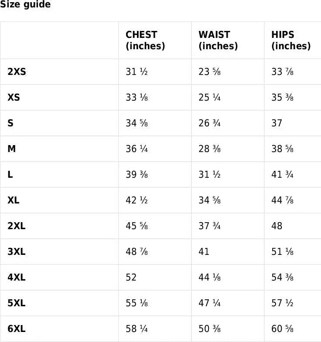The width and height of the screenshot is (321, 342).
Task: Click the Size guide heading
Action: click(25, 5)
